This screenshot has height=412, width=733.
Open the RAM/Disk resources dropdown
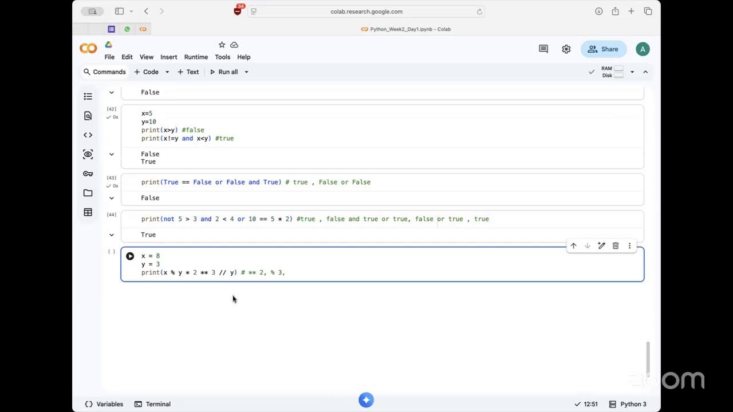[632, 72]
